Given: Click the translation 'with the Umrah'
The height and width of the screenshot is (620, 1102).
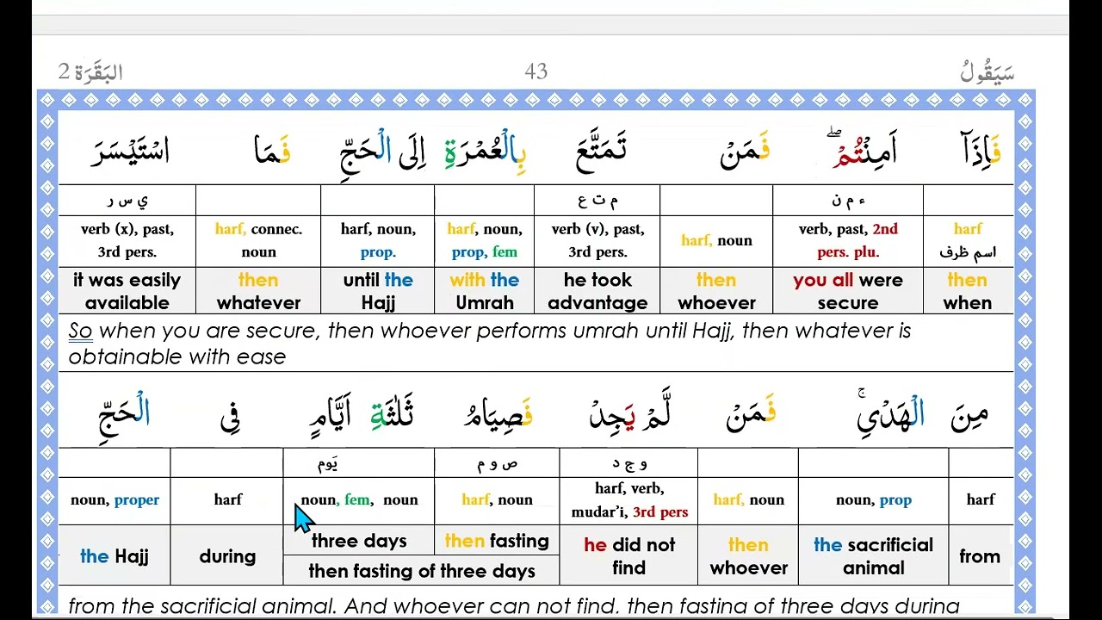Looking at the screenshot, I should click(485, 291).
